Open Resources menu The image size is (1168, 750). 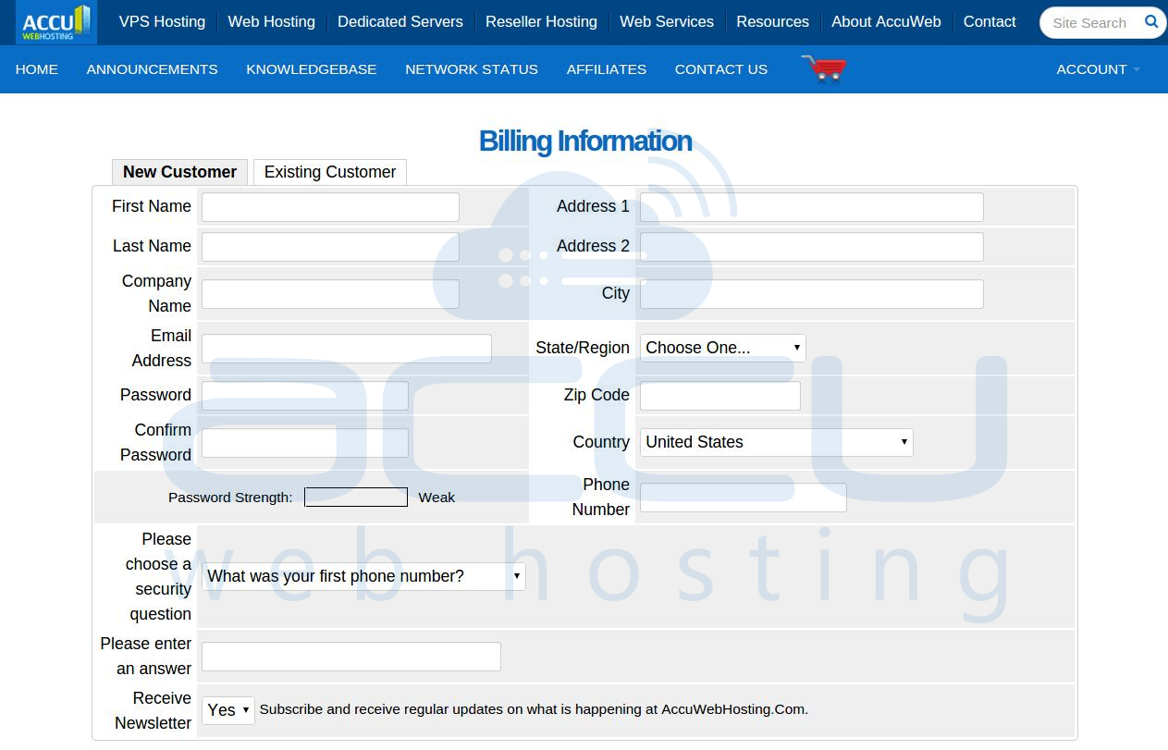(772, 21)
